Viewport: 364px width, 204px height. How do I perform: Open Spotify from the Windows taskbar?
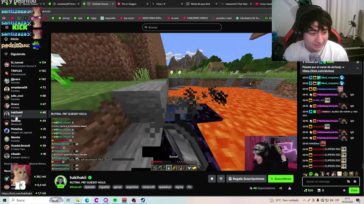click(115, 200)
